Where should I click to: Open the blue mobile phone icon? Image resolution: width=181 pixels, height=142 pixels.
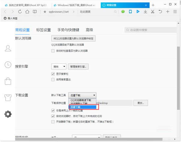(x=130, y=12)
